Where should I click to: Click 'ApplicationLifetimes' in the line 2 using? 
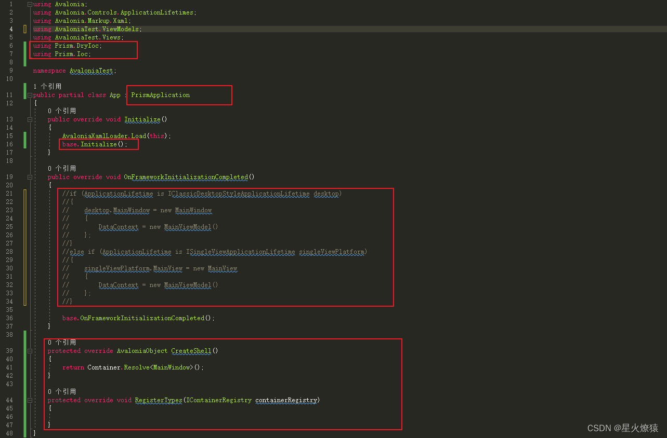[x=156, y=12]
